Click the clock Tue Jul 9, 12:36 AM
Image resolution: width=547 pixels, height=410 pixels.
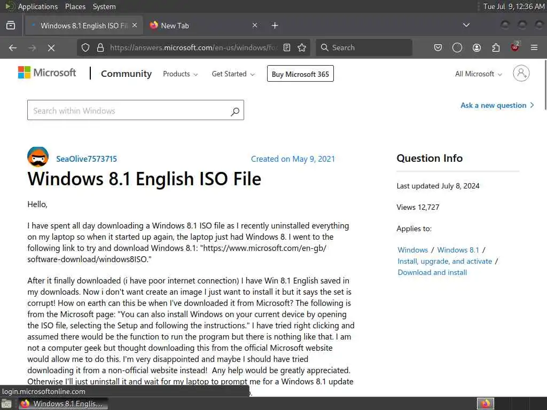point(513,6)
